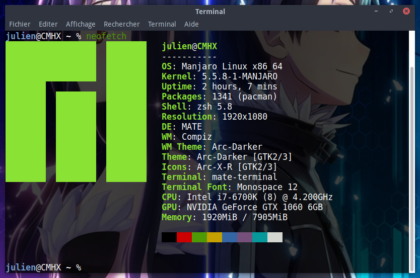Click the black color block
Image resolution: width=420 pixels, height=278 pixels.
[169, 237]
